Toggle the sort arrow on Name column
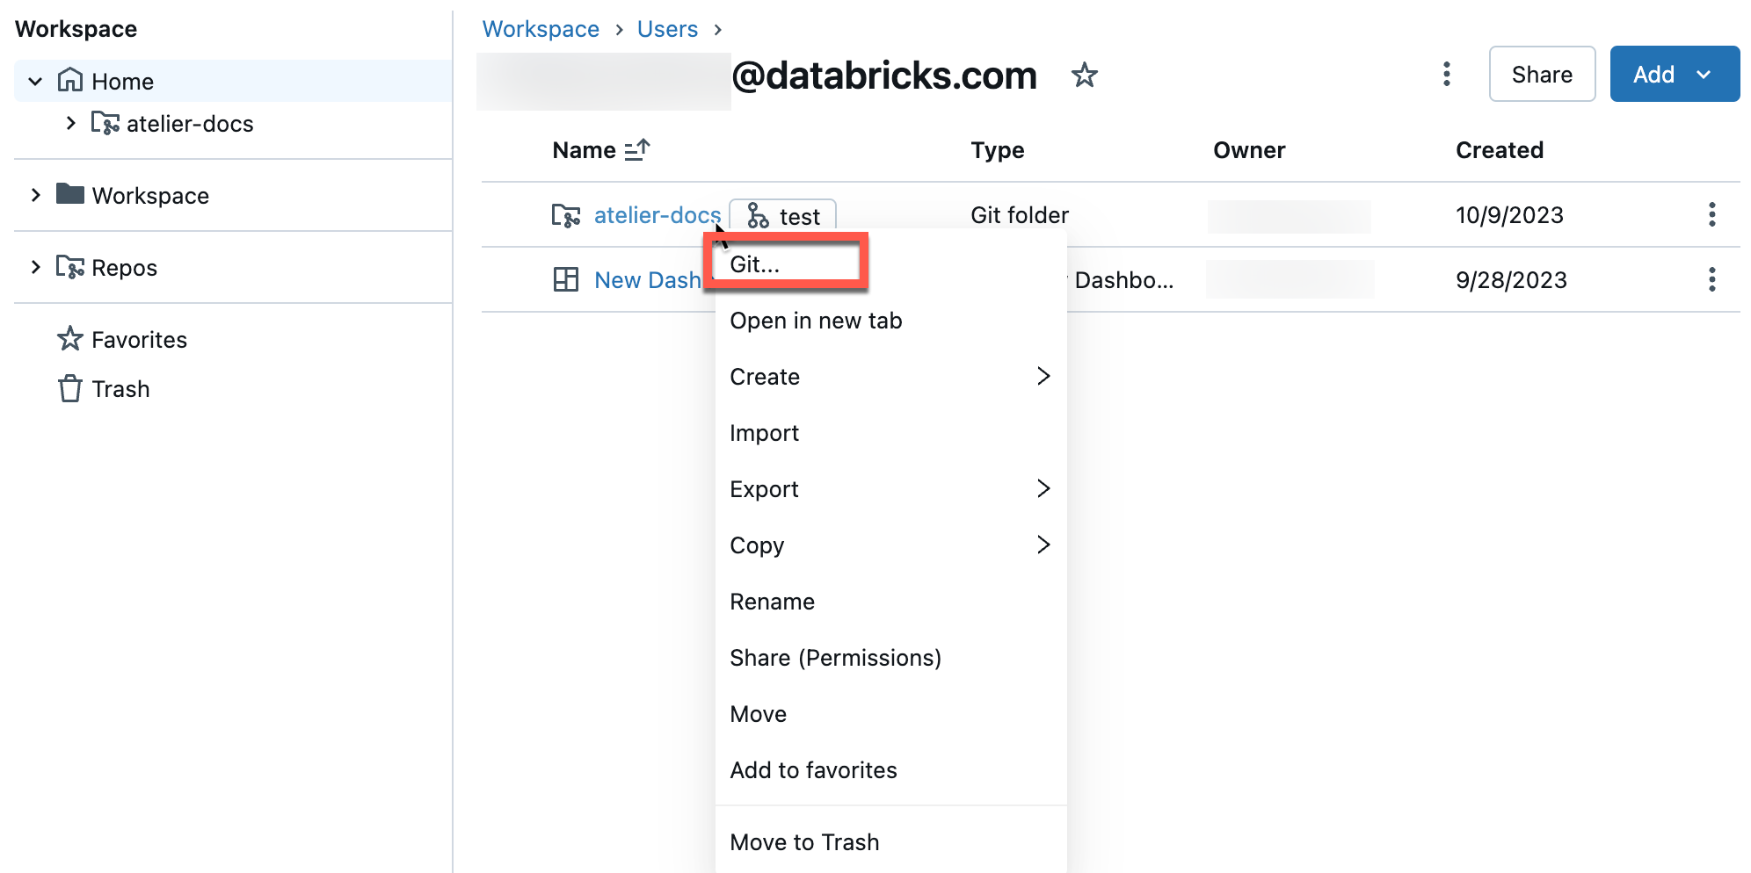This screenshot has height=873, width=1751. pos(636,149)
